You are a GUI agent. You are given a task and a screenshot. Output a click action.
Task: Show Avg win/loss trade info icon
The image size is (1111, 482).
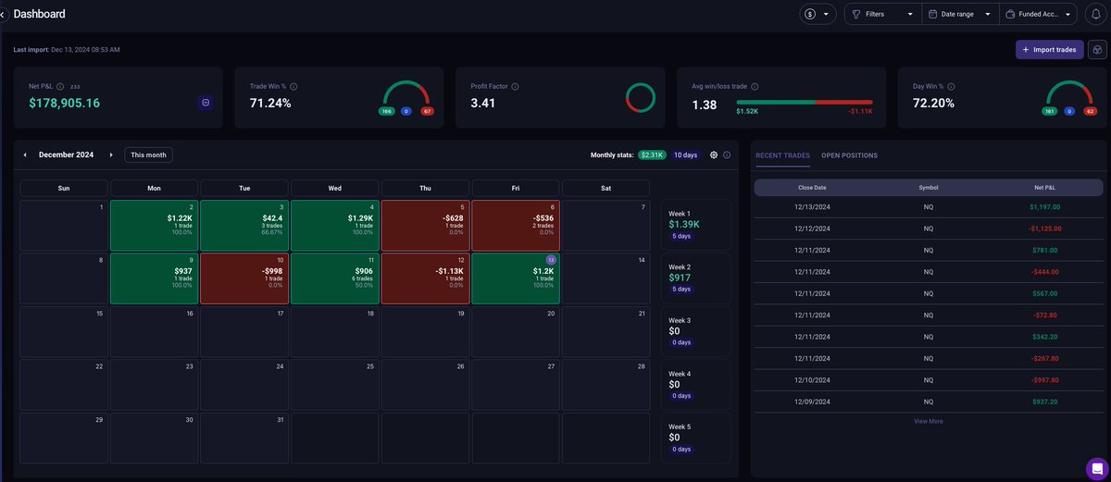pos(755,86)
